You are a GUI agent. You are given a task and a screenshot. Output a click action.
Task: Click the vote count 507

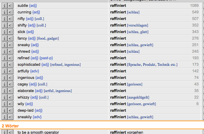195,19
